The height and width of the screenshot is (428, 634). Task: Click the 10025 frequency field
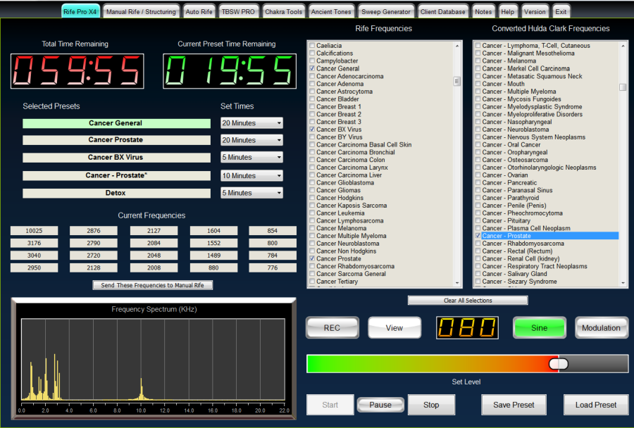pos(34,231)
